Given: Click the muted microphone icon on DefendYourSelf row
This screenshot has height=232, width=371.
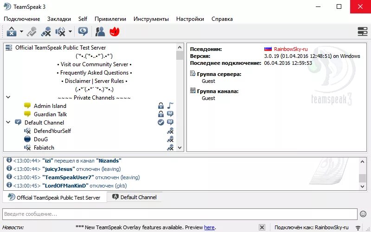Looking at the screenshot, I should (x=170, y=131).
